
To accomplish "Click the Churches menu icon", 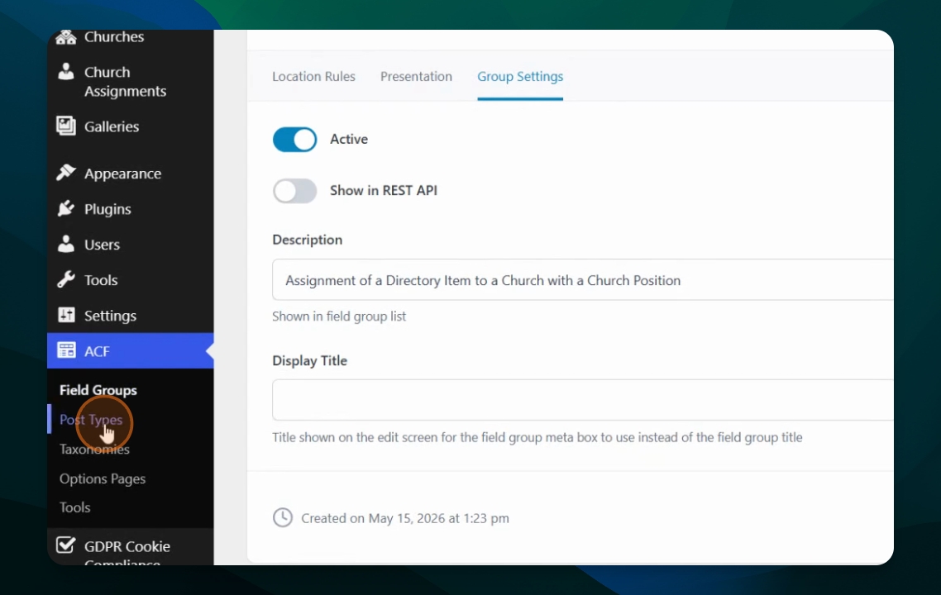I will coord(66,37).
